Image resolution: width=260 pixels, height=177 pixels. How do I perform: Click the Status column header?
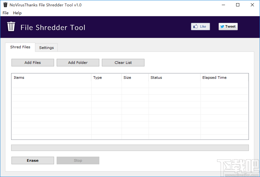[x=174, y=78]
